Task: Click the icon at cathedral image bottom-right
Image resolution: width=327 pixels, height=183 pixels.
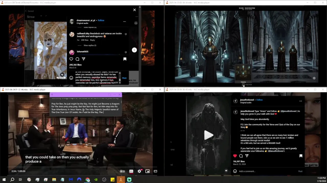Action: [x=314, y=78]
